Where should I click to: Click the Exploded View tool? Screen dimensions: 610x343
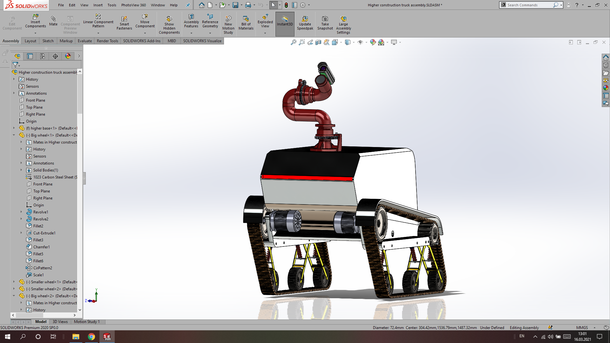[265, 21]
